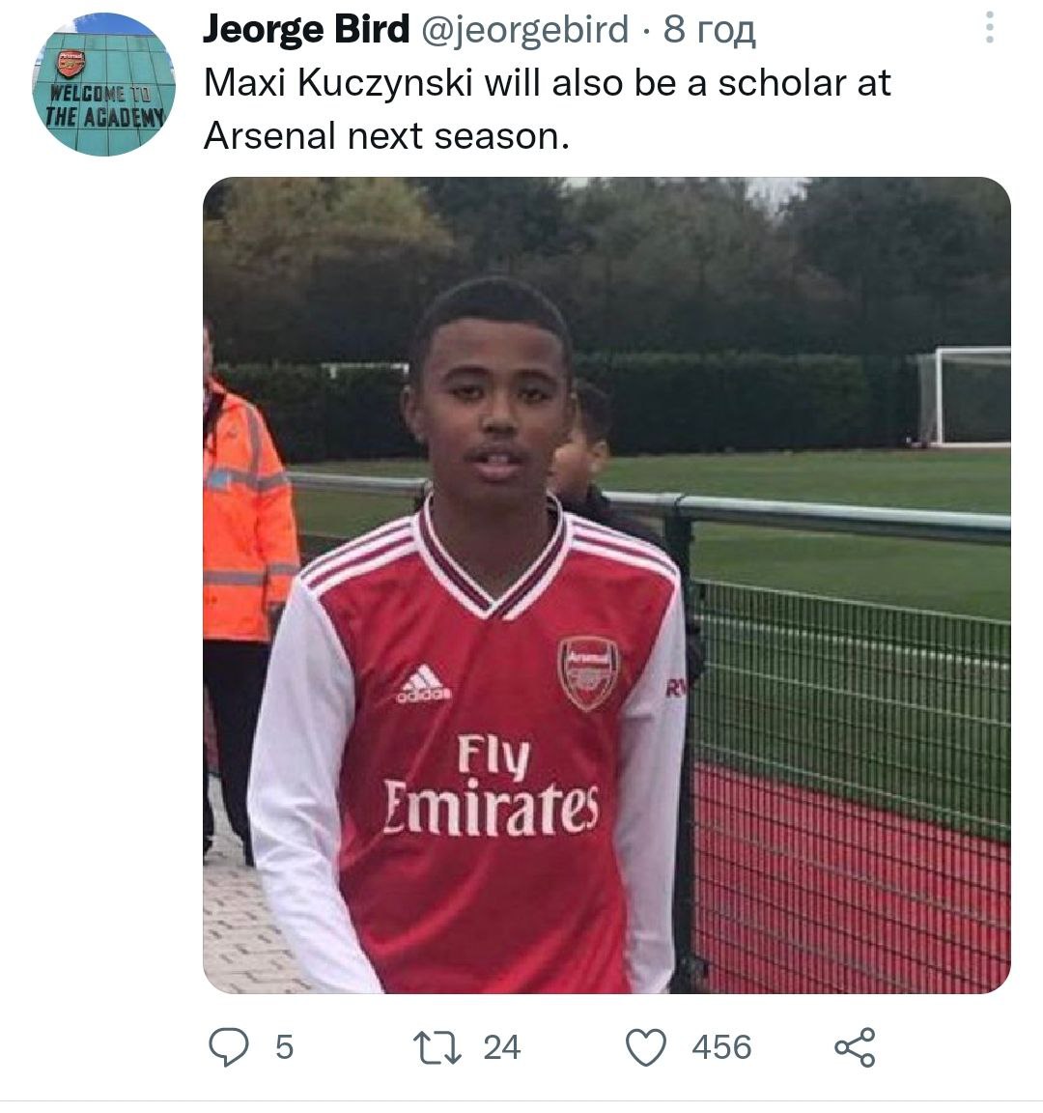Open the @jeorgebird handle link
This screenshot has height=1113, width=1043.
coord(526,31)
